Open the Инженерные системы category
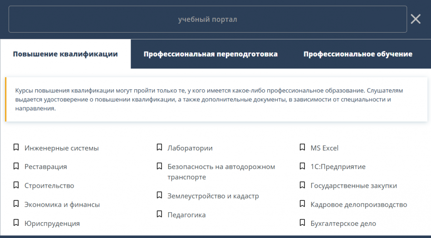Image resolution: width=431 pixels, height=238 pixels. [x=62, y=148]
